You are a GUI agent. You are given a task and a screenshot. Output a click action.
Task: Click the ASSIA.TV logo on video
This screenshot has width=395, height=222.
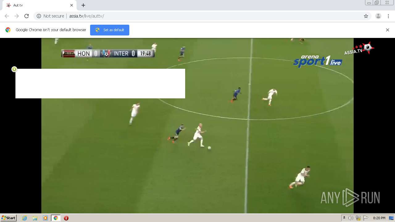pos(360,49)
